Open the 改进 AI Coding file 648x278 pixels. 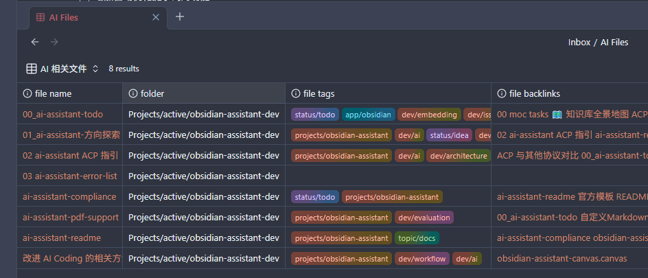[72, 259]
